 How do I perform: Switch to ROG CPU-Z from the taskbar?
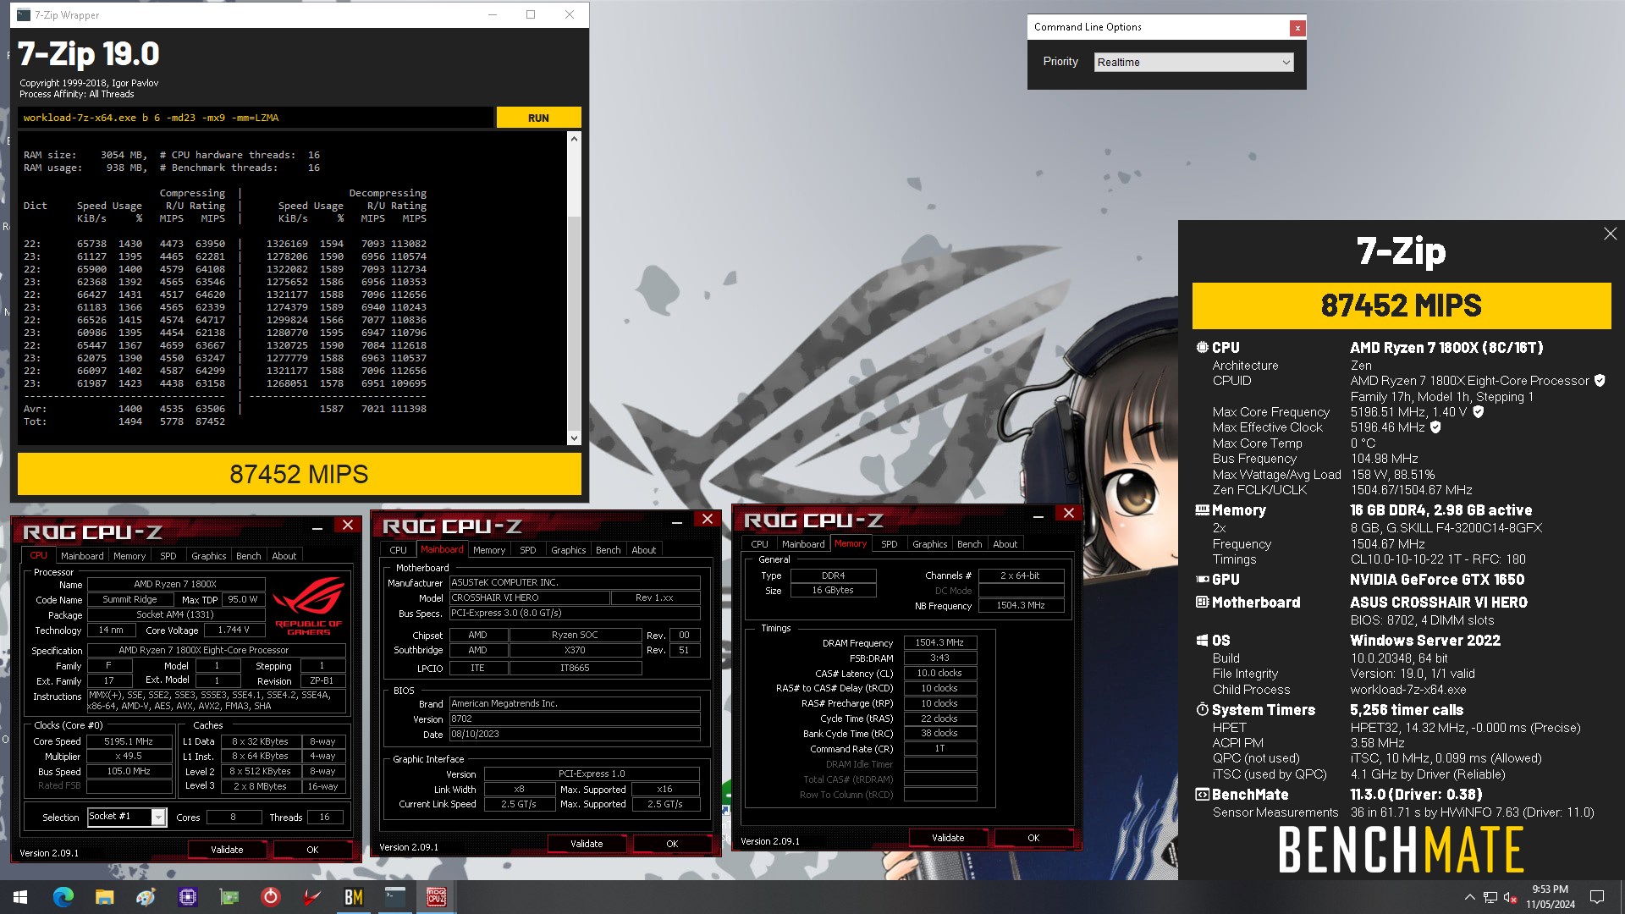436,897
